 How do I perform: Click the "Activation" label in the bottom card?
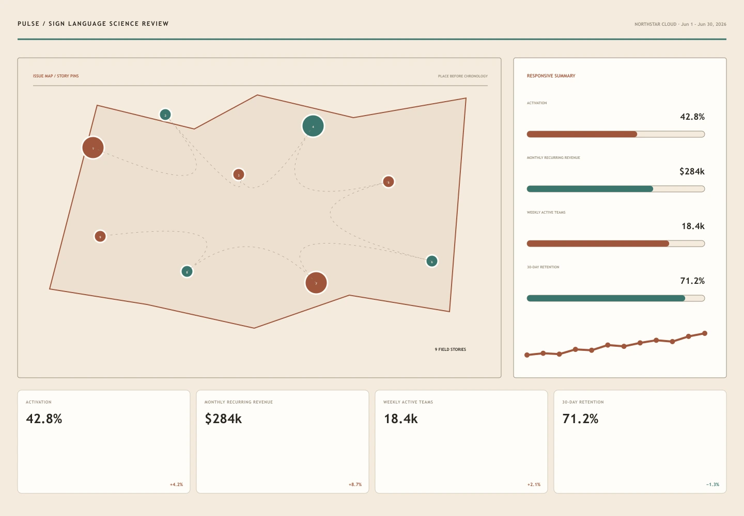(x=39, y=402)
